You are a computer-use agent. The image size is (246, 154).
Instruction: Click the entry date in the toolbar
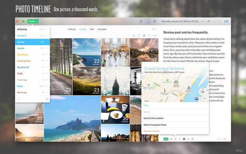click(x=181, y=21)
